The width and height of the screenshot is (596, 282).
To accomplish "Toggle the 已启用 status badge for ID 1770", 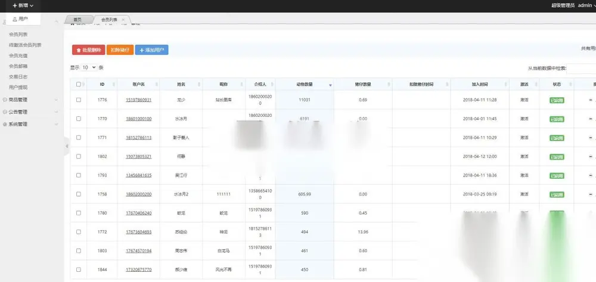I will [x=557, y=119].
